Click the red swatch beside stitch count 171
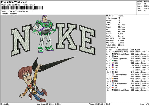150x106 pixels. 113,88
